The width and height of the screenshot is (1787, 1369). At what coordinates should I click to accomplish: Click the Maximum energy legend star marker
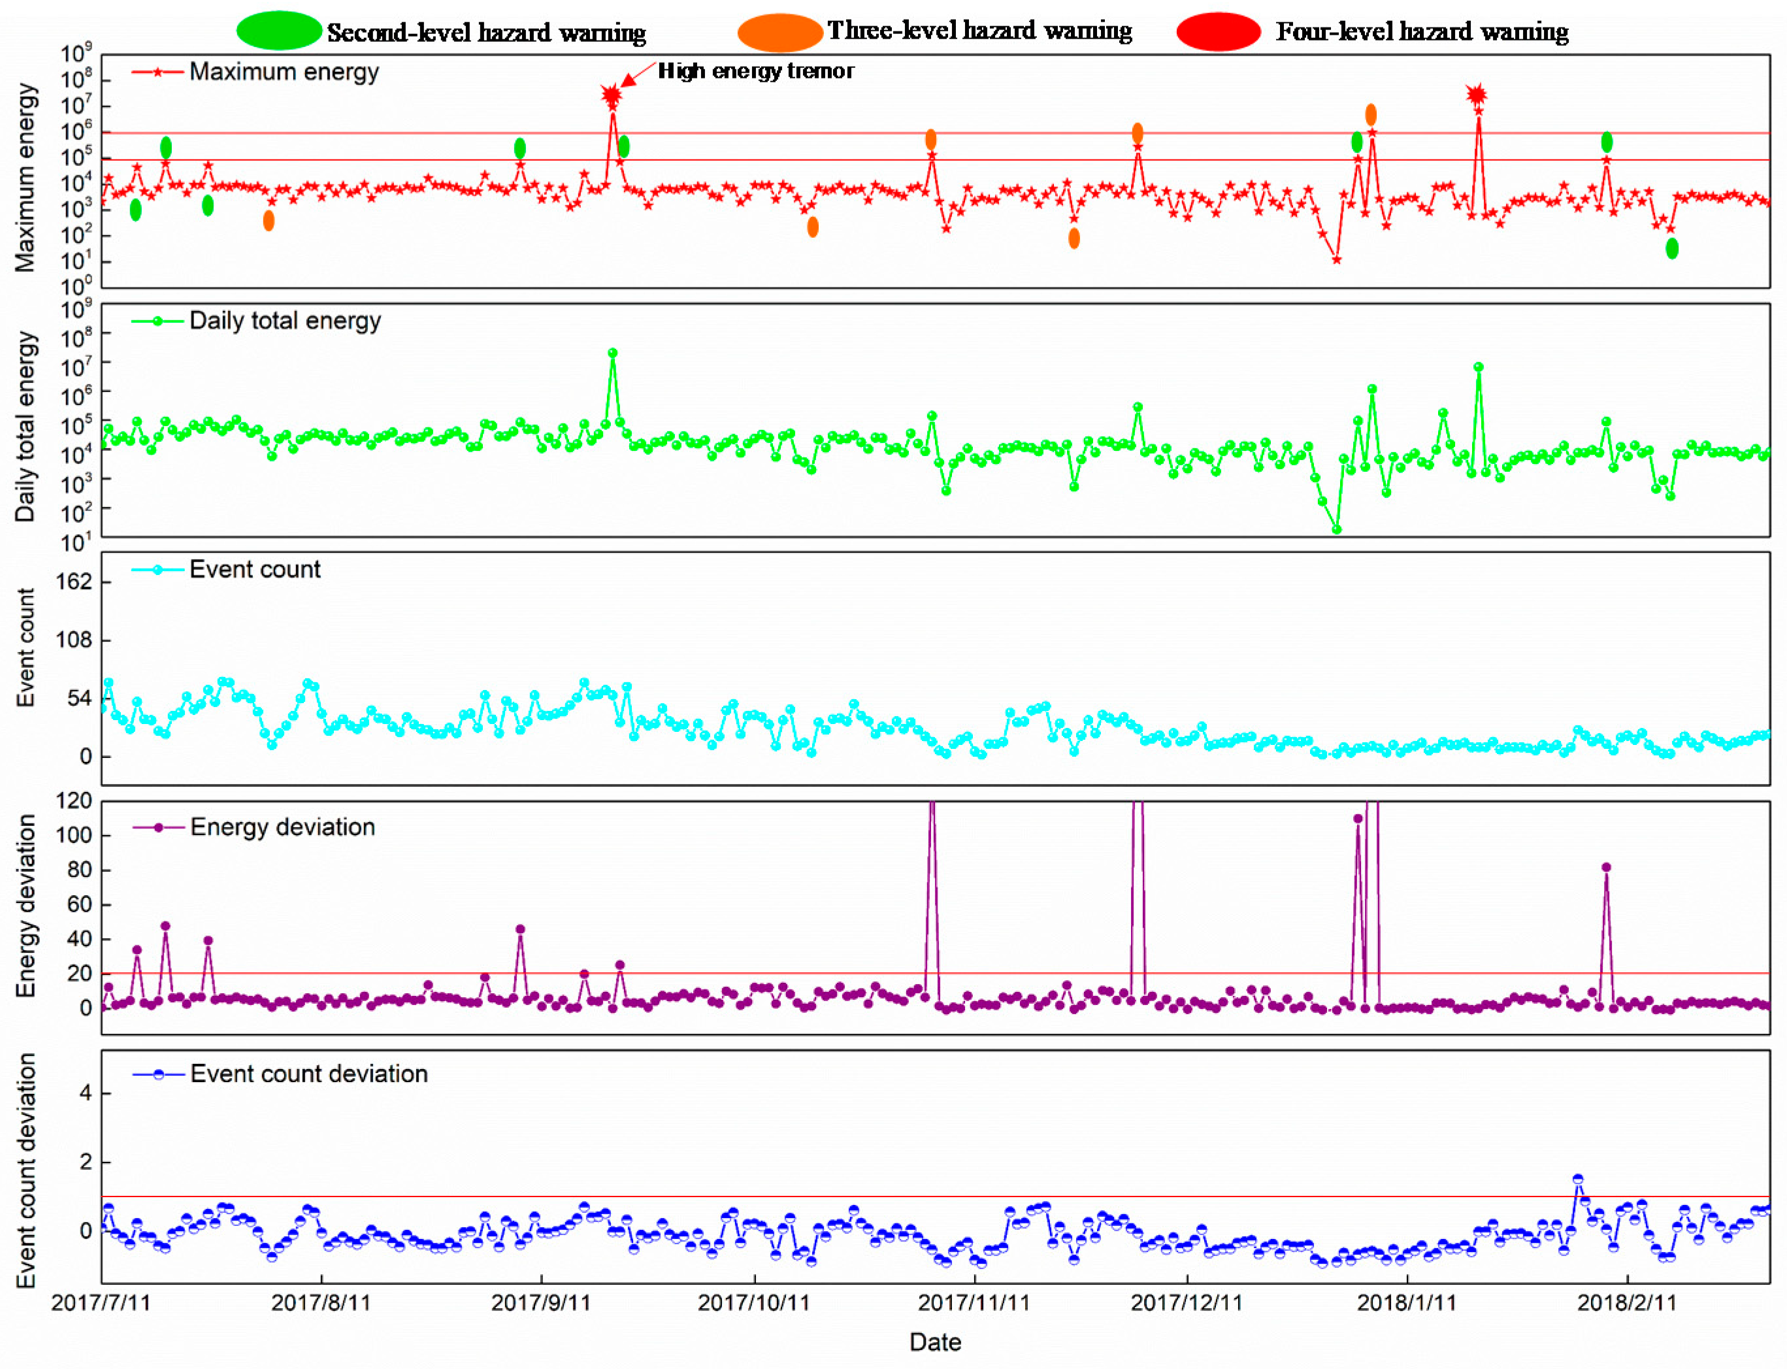coord(157,72)
